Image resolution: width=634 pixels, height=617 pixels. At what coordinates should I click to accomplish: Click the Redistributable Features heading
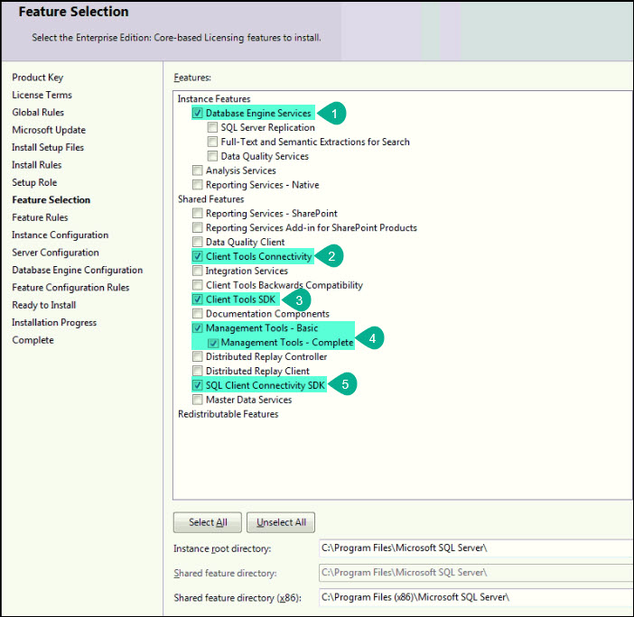(x=228, y=414)
